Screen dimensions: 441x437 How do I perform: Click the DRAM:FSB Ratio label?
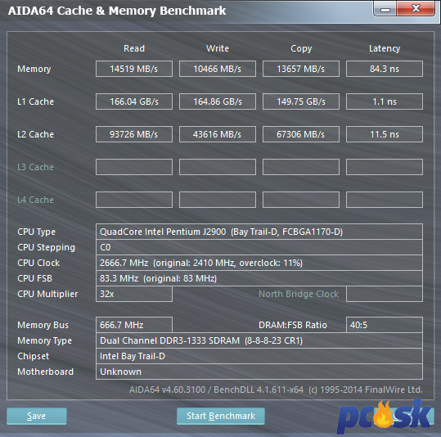tap(293, 325)
